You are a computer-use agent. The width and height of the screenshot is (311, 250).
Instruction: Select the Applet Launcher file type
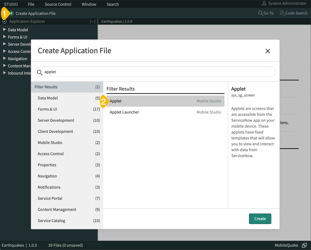tap(125, 112)
